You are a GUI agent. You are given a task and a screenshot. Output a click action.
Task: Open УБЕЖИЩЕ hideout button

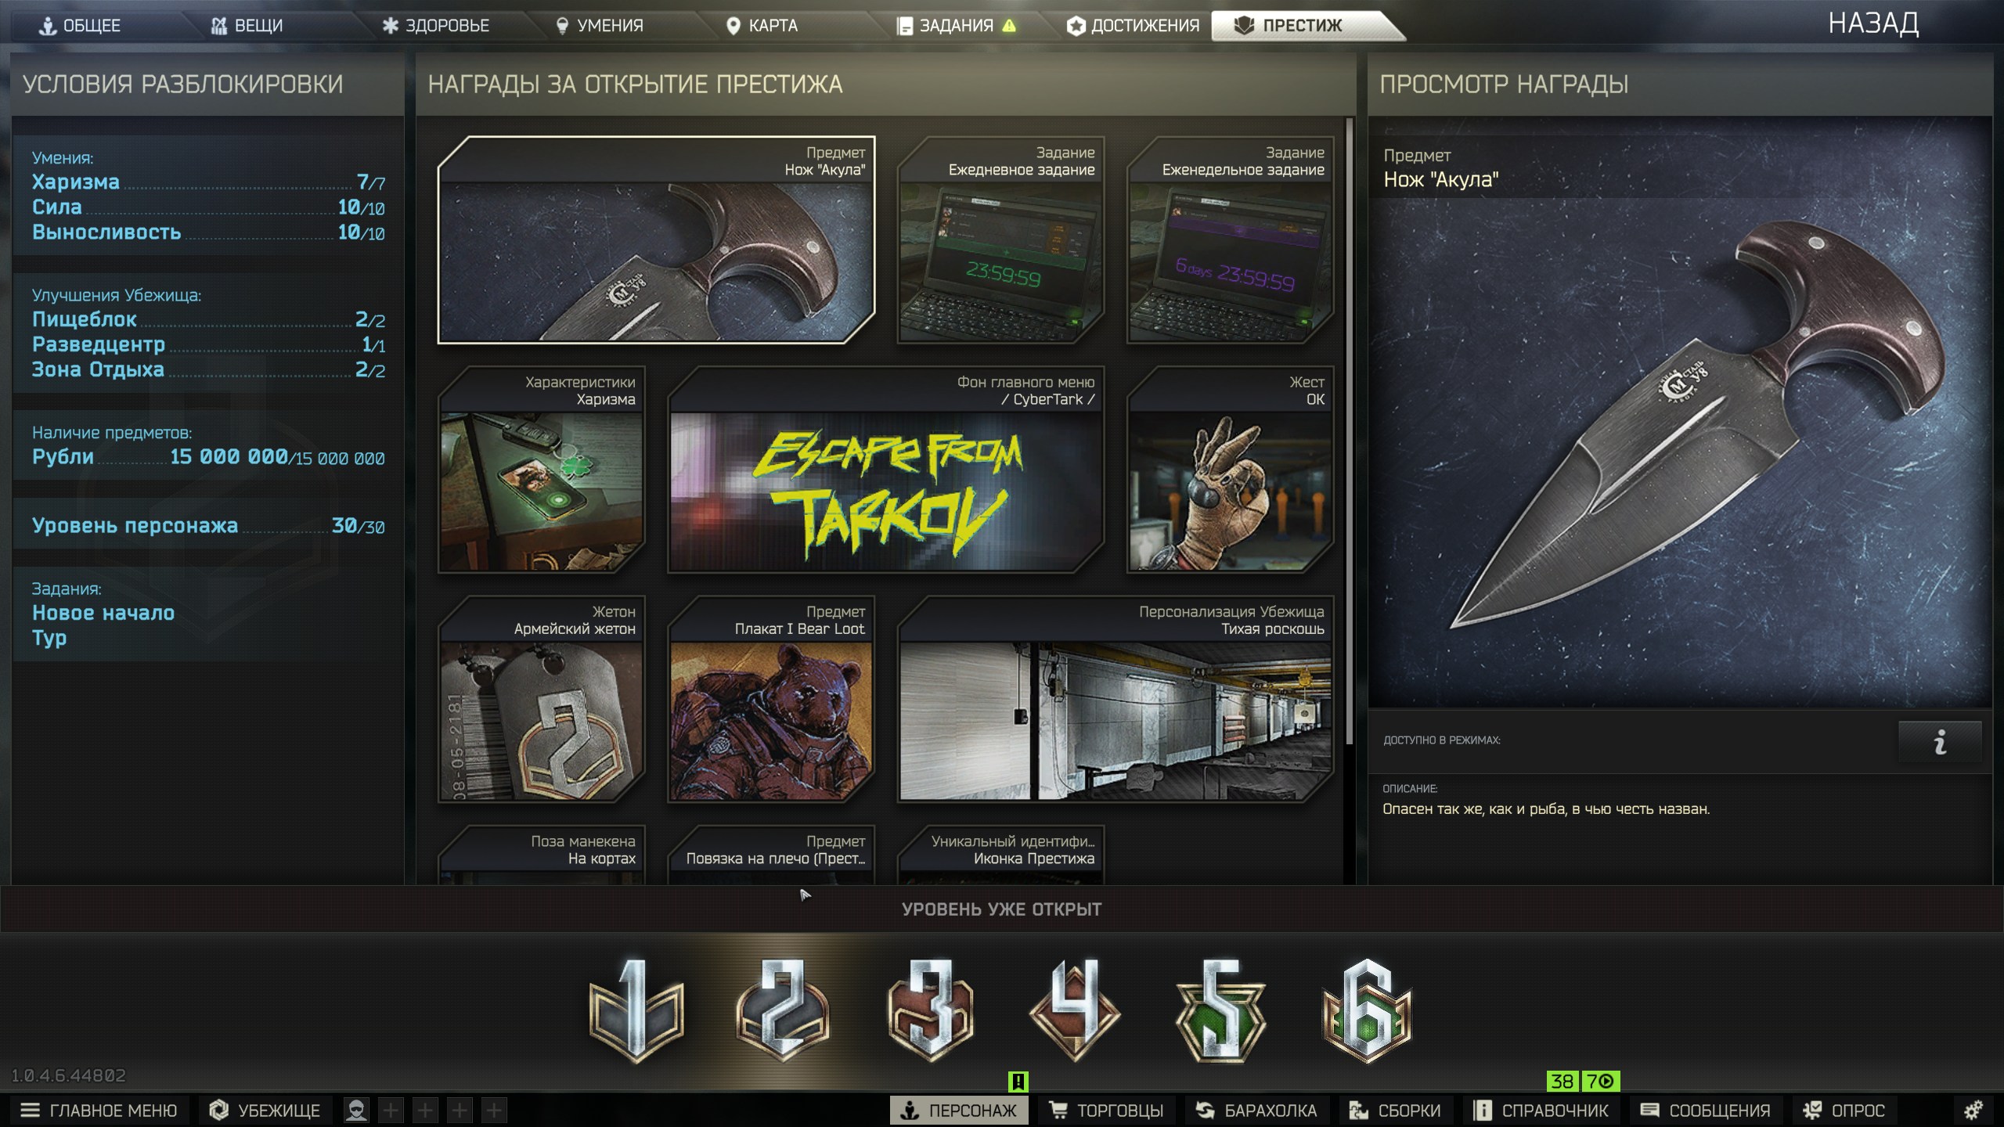265,1110
